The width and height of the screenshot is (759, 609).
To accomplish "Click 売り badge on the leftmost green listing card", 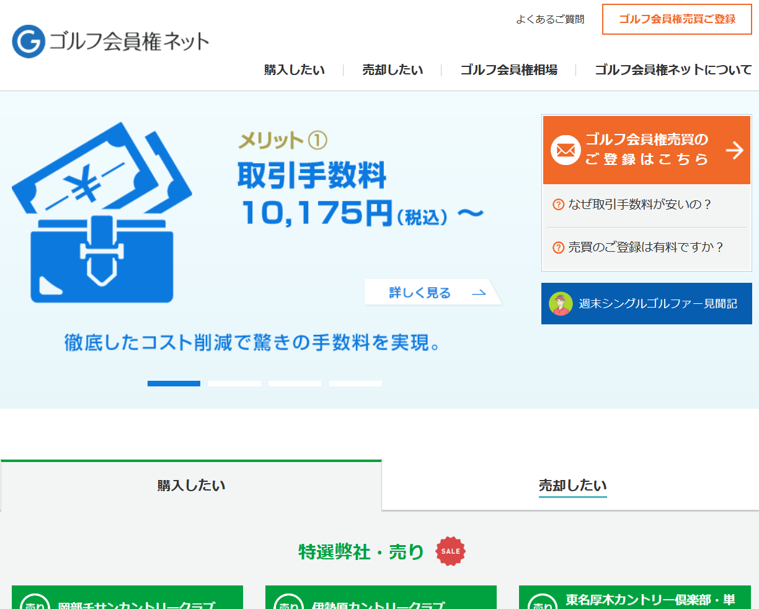I will click(35, 602).
